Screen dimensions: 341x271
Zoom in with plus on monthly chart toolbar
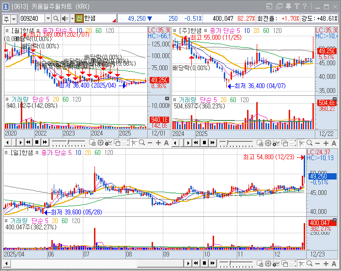point(158,143)
